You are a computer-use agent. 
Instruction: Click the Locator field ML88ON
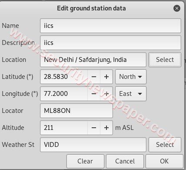(x=76, y=111)
